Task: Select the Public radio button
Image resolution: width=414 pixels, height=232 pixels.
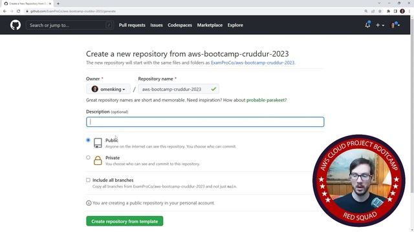Action: click(x=88, y=140)
